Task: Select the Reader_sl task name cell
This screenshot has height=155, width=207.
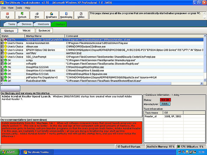Action: pos(154,116)
